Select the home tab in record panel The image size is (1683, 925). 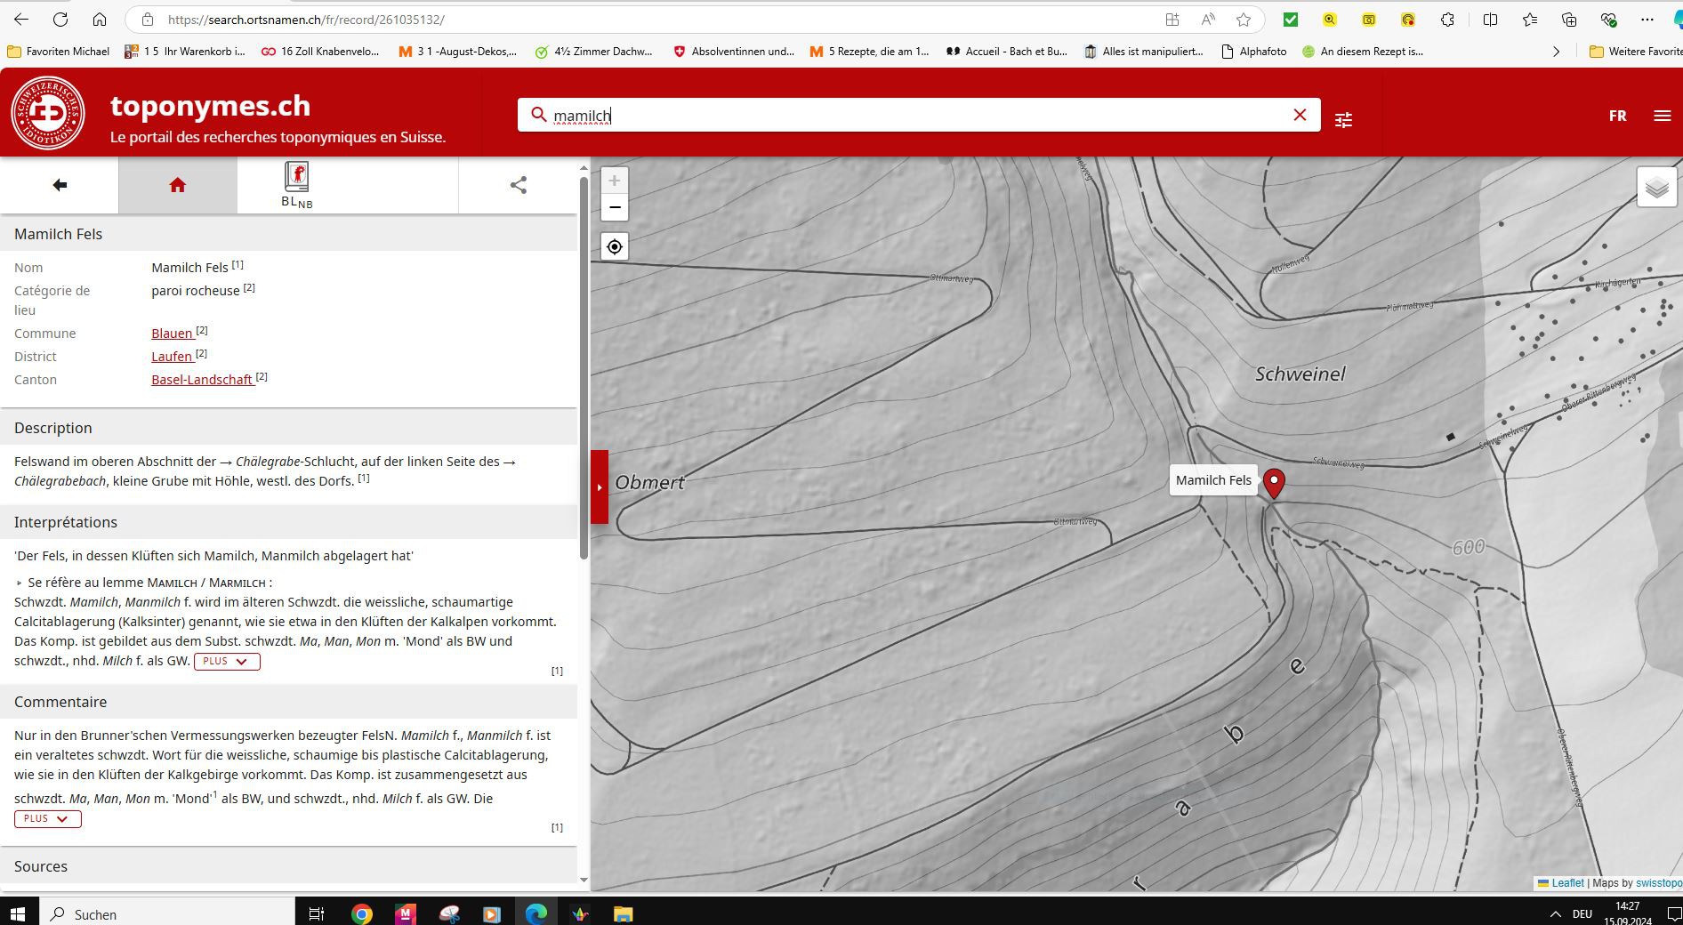click(x=178, y=185)
